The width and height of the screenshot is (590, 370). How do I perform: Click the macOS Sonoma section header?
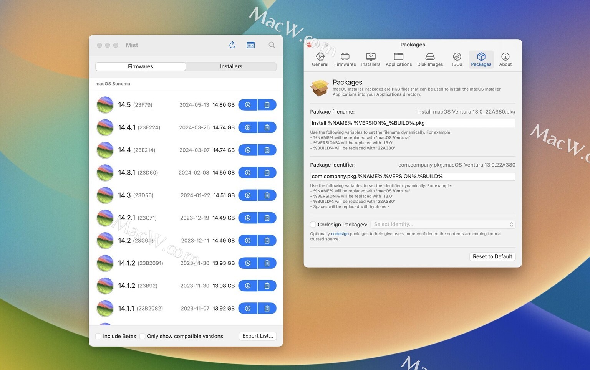click(113, 84)
